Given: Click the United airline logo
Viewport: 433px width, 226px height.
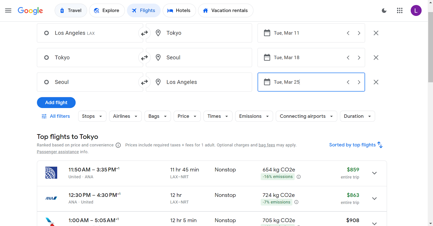Looking at the screenshot, I should click(x=51, y=173).
